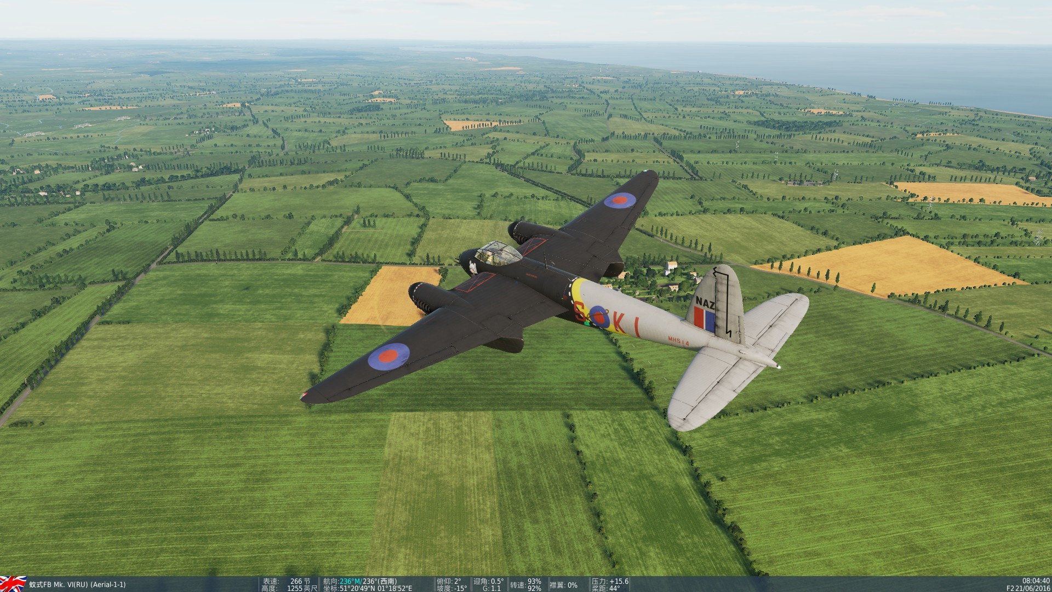Click the flaps 0% indicator
This screenshot has width=1052, height=592.
pyautogui.click(x=572, y=585)
